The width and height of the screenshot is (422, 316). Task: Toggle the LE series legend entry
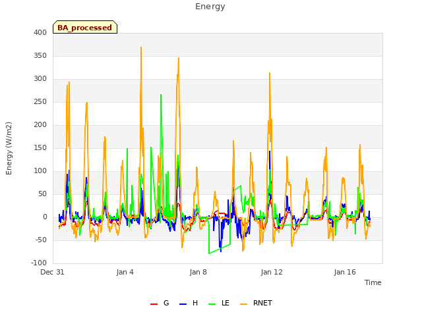(219, 303)
